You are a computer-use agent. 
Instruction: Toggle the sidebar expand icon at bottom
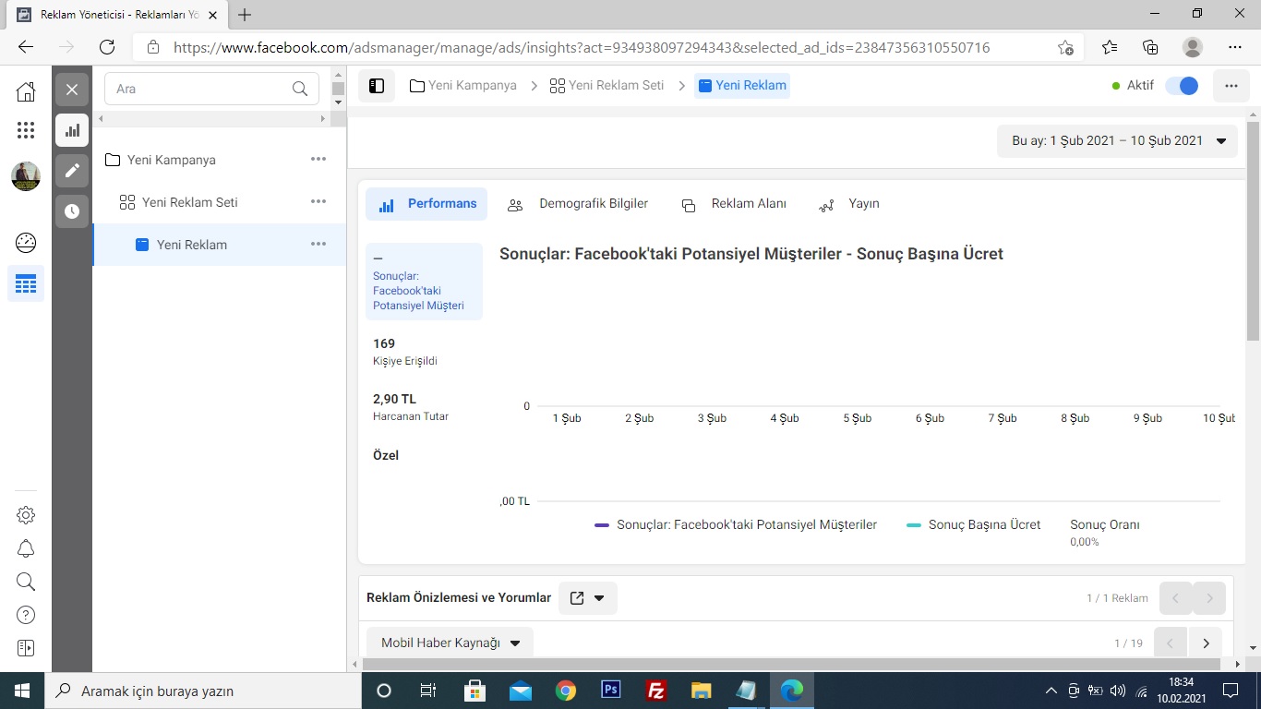click(26, 648)
